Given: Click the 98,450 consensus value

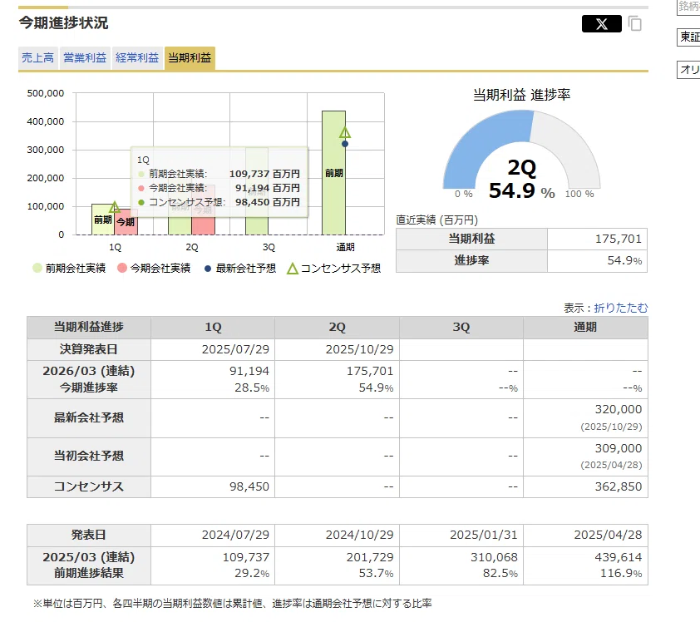Looking at the screenshot, I should click(249, 486).
